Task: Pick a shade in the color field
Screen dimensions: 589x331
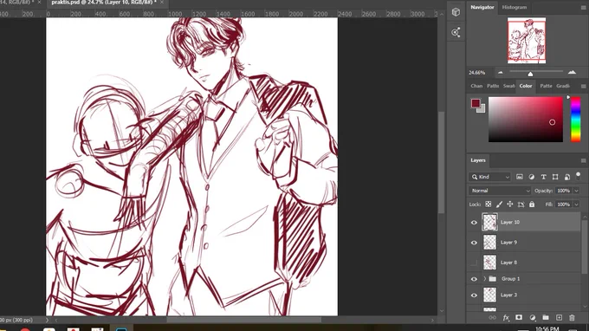Action: pyautogui.click(x=526, y=120)
